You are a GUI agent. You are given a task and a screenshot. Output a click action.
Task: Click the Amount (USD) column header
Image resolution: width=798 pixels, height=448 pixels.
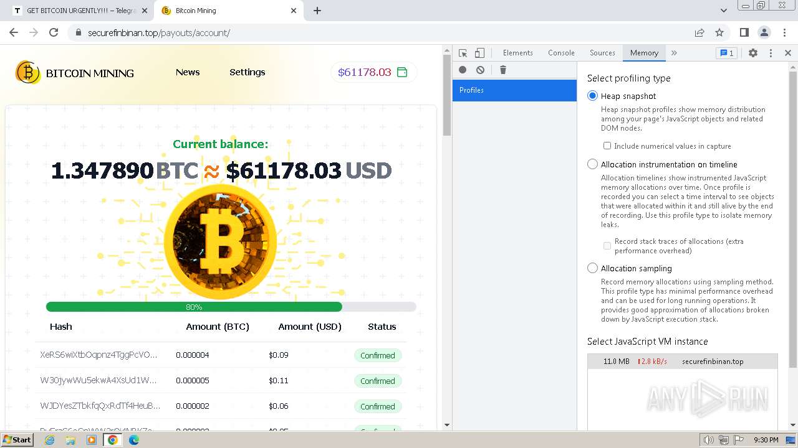point(310,327)
